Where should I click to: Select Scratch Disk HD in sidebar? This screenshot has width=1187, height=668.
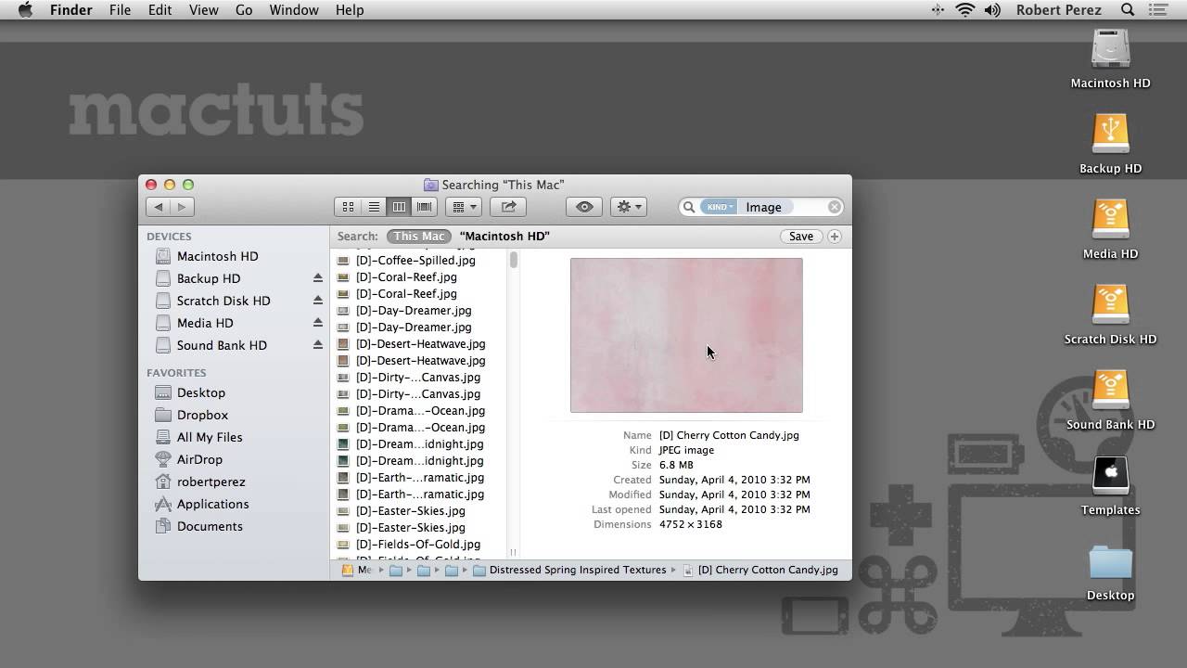[223, 301]
